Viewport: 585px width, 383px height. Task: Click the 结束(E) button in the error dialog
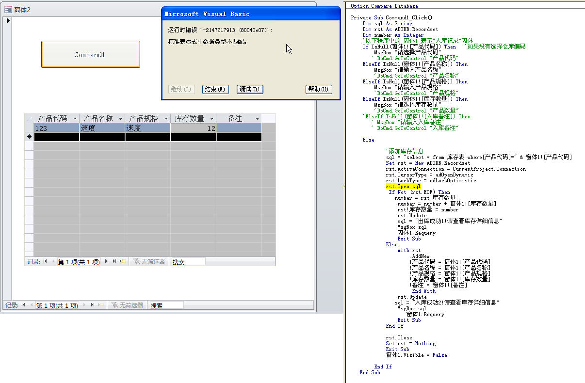215,89
